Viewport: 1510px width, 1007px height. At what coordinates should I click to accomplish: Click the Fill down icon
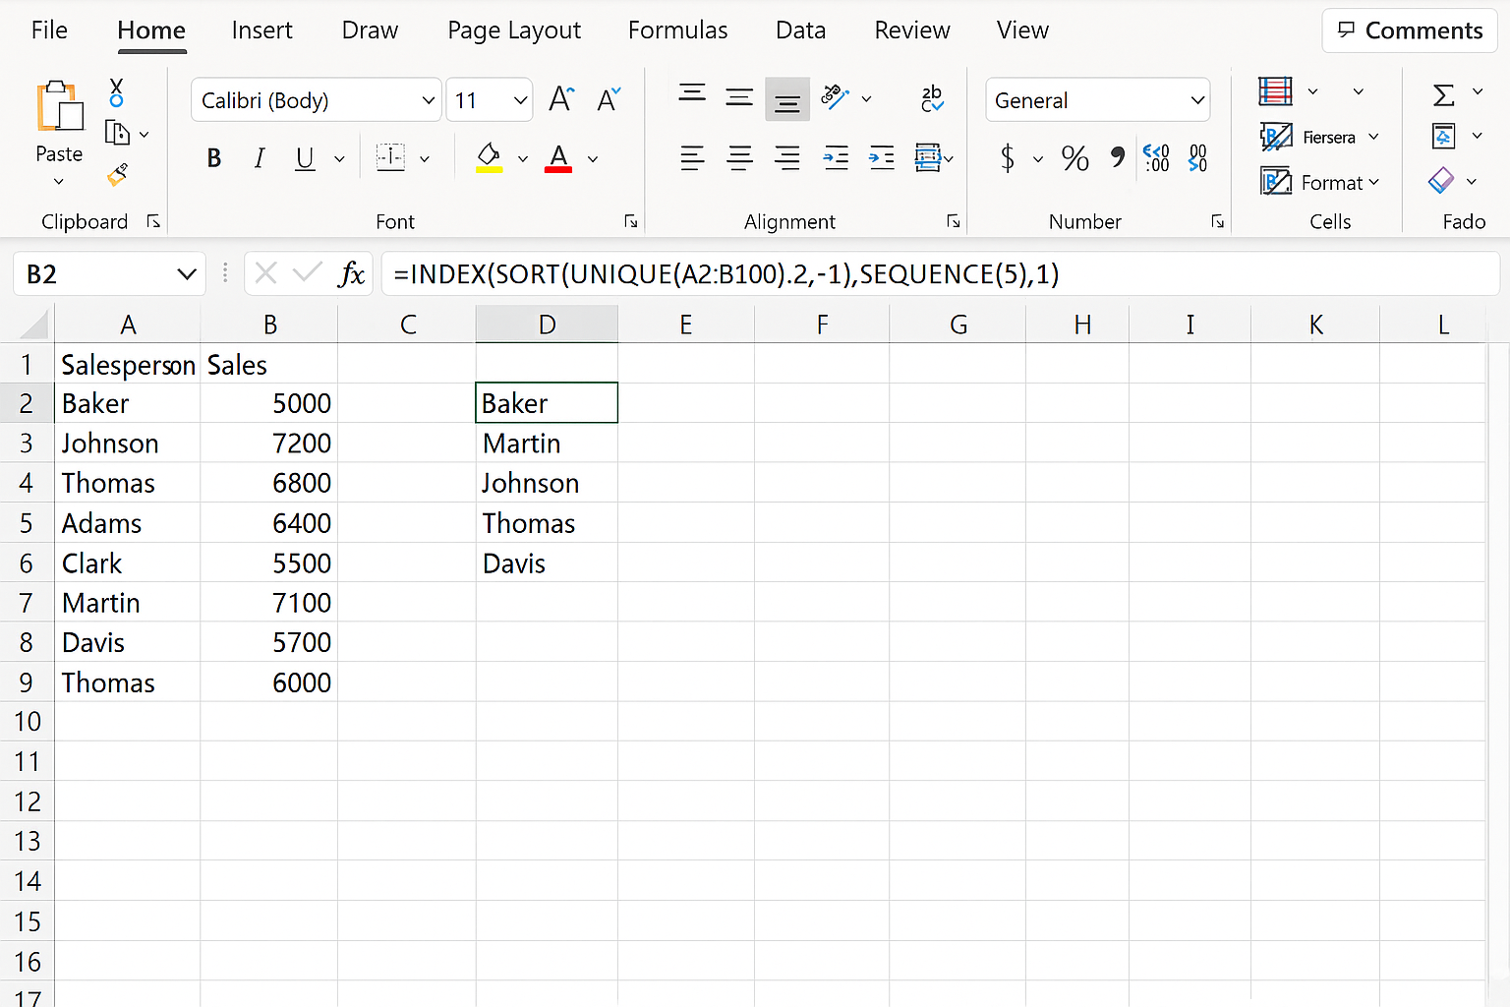[1443, 136]
